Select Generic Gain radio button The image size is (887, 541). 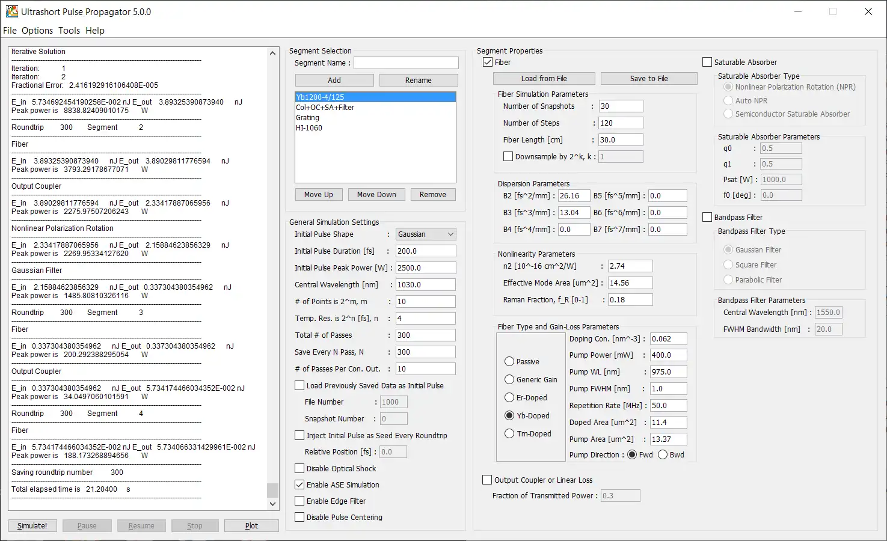[x=509, y=380]
